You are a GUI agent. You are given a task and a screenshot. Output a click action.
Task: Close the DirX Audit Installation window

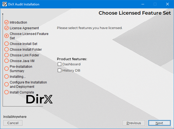(x=167, y=4)
